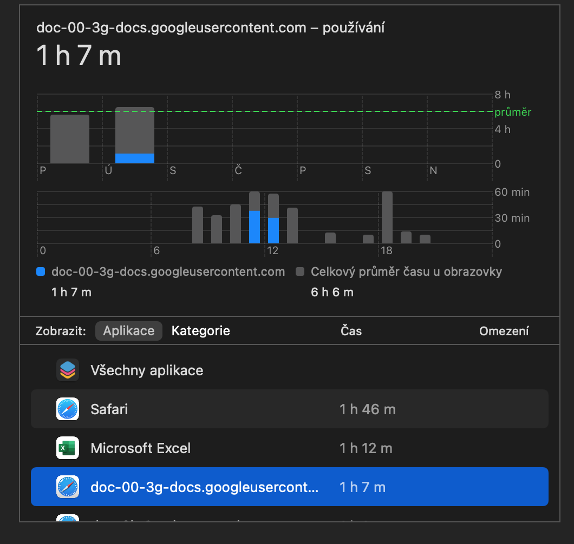Click the green průměr average label
This screenshot has width=574, height=544.
click(512, 112)
